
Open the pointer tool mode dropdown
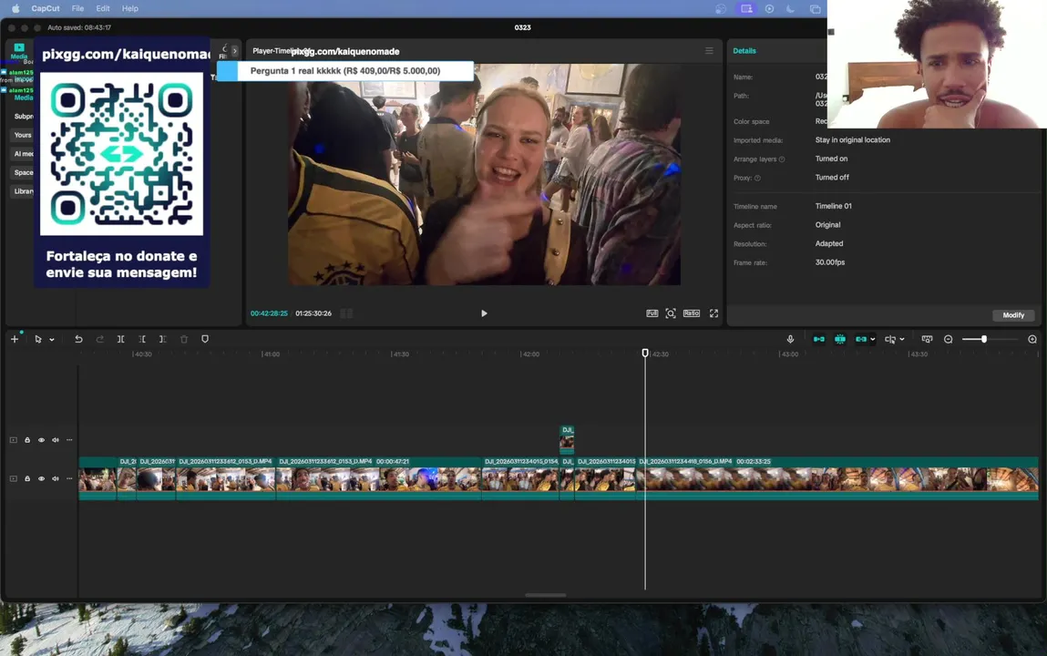tap(51, 340)
